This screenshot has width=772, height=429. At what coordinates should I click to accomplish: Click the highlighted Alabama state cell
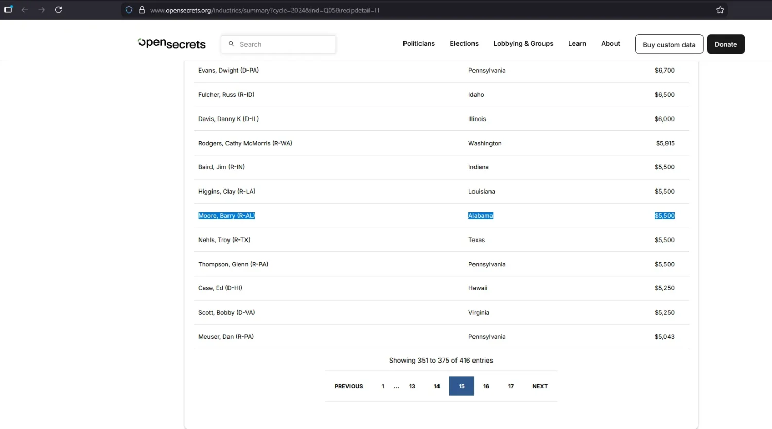click(x=481, y=216)
